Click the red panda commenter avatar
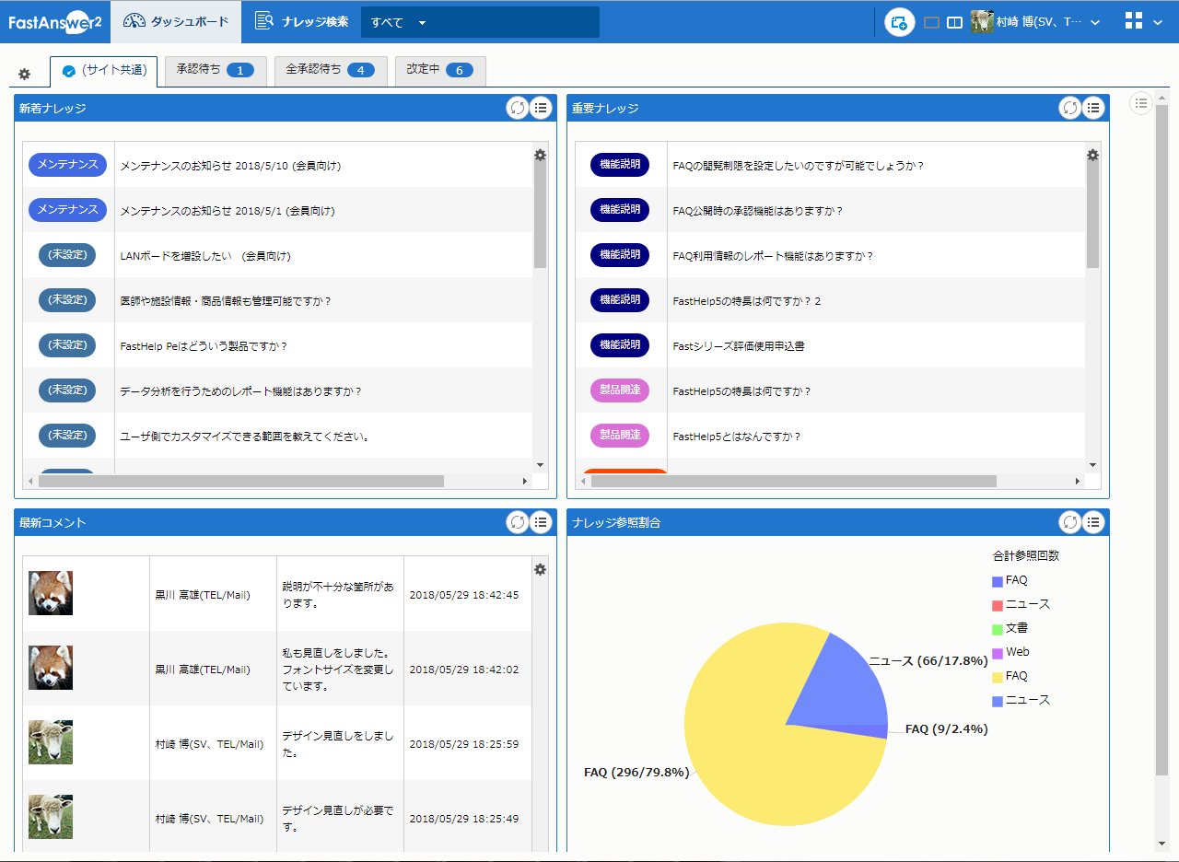The image size is (1179, 862). [x=51, y=593]
